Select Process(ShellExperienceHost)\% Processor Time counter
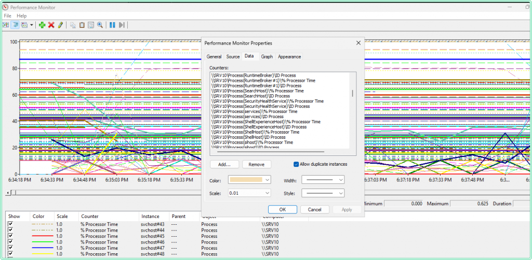 tap(265, 122)
